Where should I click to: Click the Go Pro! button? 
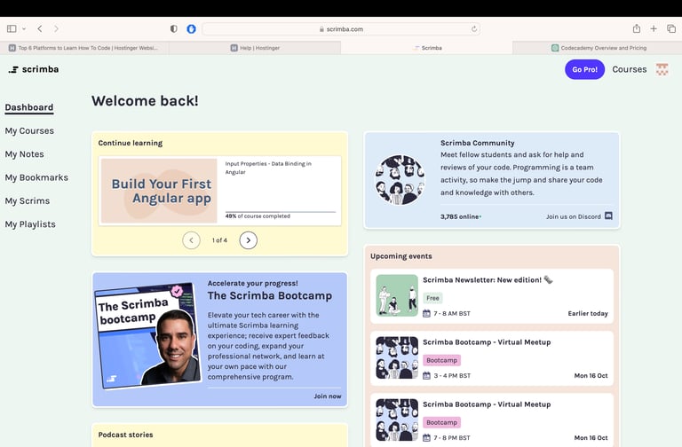pos(584,69)
